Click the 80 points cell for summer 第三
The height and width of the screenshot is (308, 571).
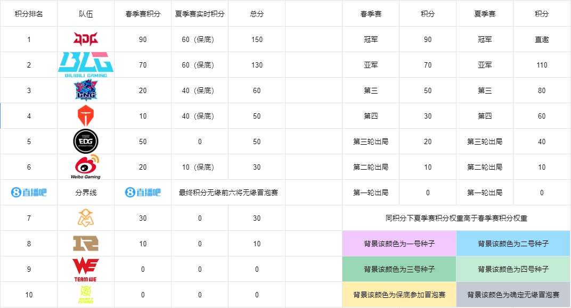[542, 90]
